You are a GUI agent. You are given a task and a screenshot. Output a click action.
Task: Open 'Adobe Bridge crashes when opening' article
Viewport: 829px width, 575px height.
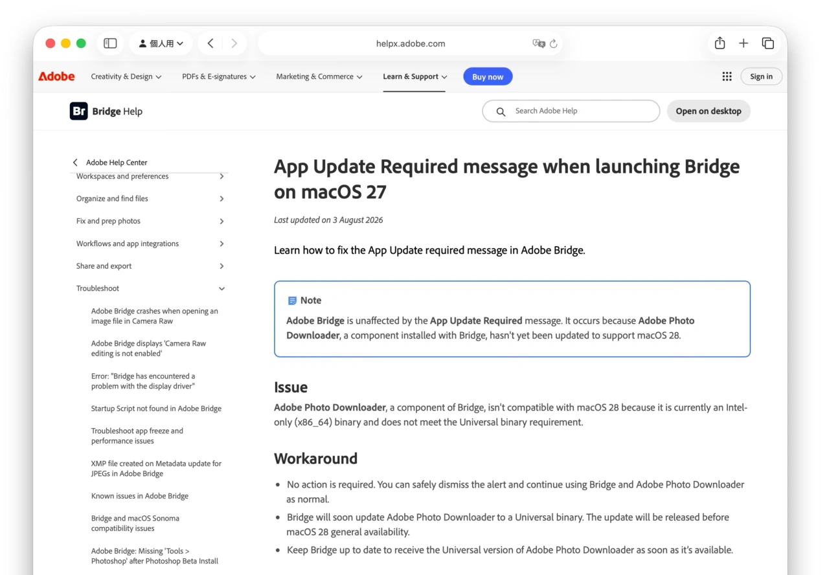pos(155,316)
